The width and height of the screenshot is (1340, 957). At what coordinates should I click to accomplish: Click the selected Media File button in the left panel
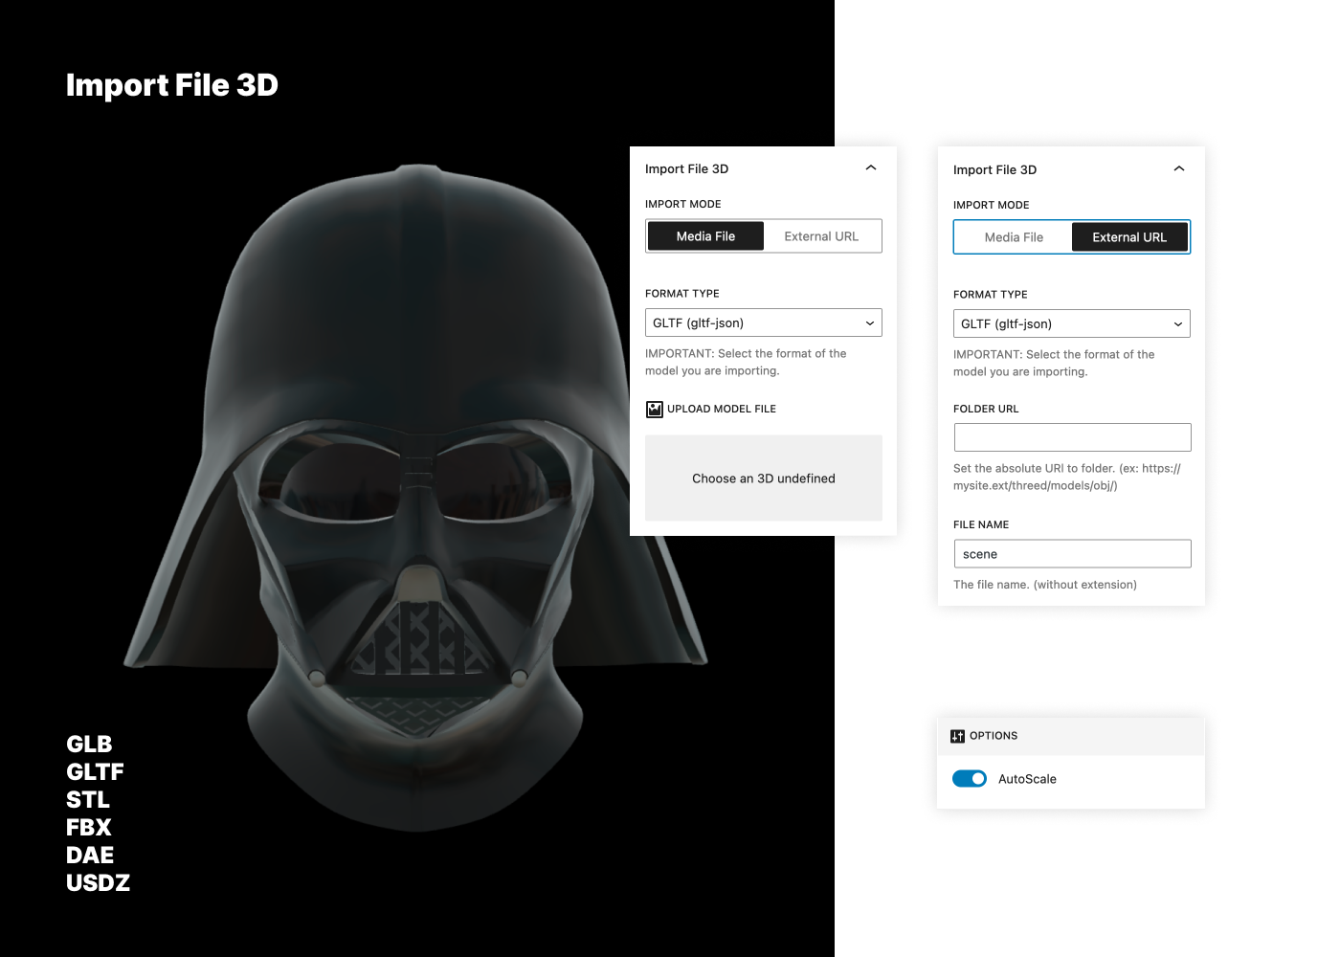pos(705,235)
